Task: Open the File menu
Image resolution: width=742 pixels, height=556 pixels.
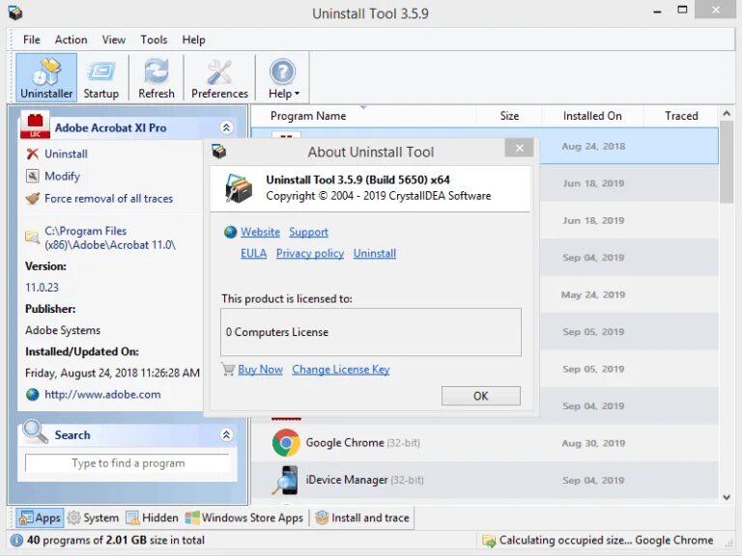Action: point(32,40)
